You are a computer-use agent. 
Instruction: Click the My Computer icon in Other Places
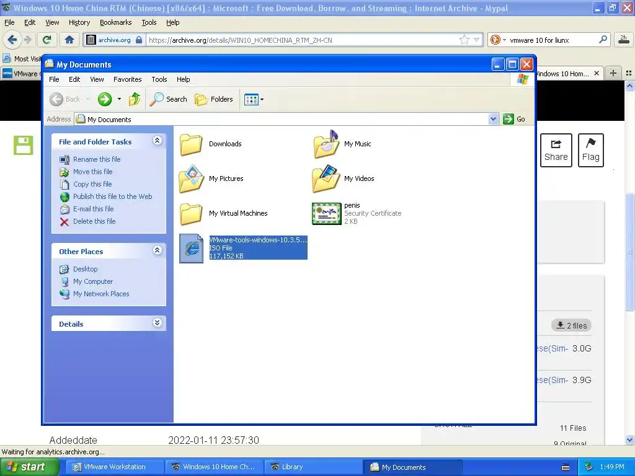tap(64, 282)
